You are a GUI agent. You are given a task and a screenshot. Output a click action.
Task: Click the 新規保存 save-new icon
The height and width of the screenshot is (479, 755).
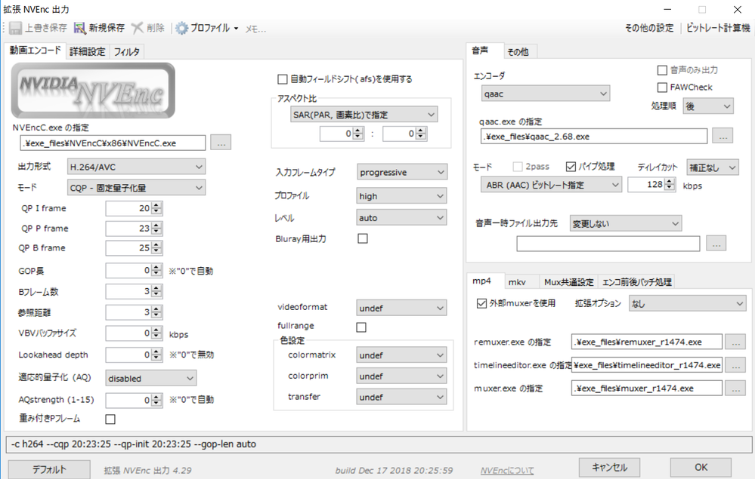tap(79, 29)
